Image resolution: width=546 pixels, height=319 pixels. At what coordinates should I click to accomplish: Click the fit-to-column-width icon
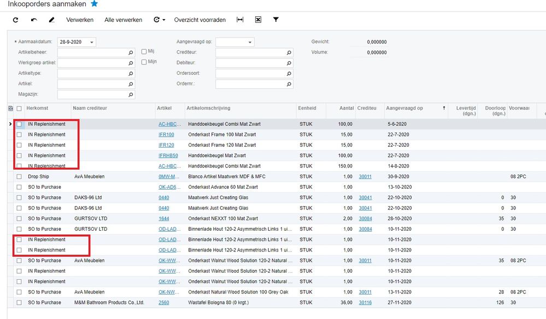tap(240, 20)
